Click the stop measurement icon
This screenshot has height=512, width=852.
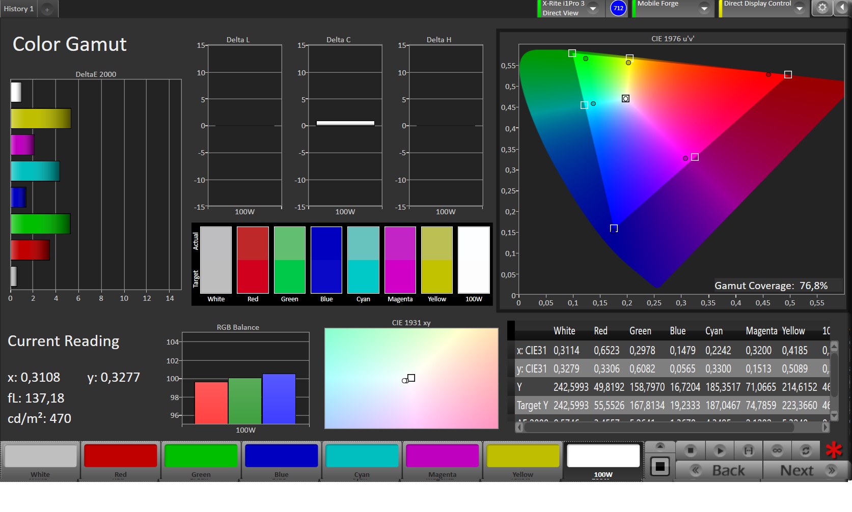(691, 450)
